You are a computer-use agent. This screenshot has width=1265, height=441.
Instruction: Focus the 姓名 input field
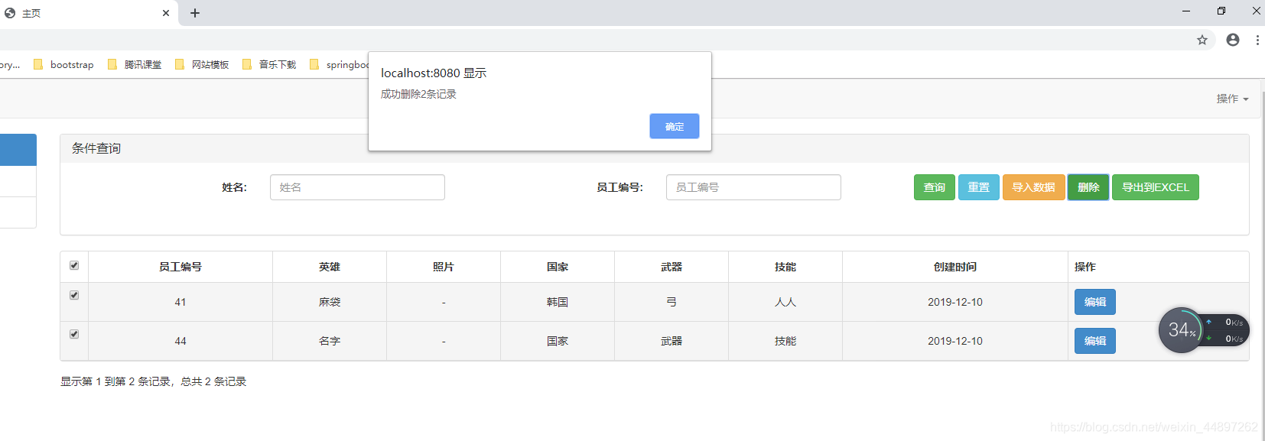[x=357, y=187]
